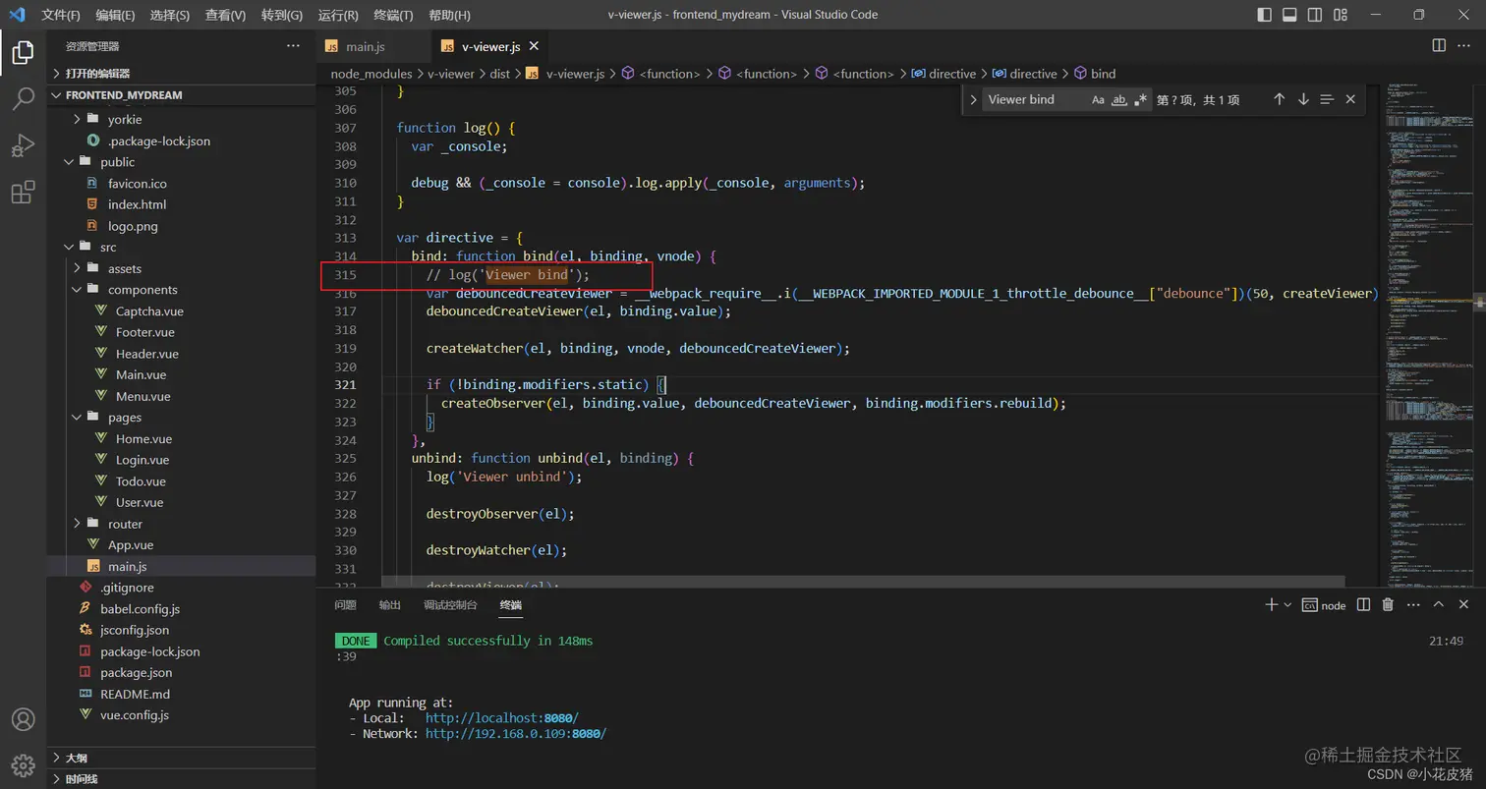Split the editor to the right
Screen dimensions: 1486x789
tap(1439, 46)
